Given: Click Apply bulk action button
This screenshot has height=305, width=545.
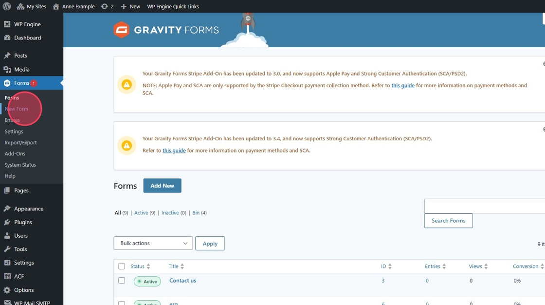Looking at the screenshot, I should (x=210, y=244).
